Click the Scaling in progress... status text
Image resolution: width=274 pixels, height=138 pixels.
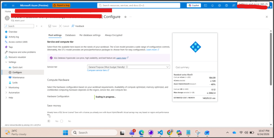pyautogui.click(x=106, y=97)
